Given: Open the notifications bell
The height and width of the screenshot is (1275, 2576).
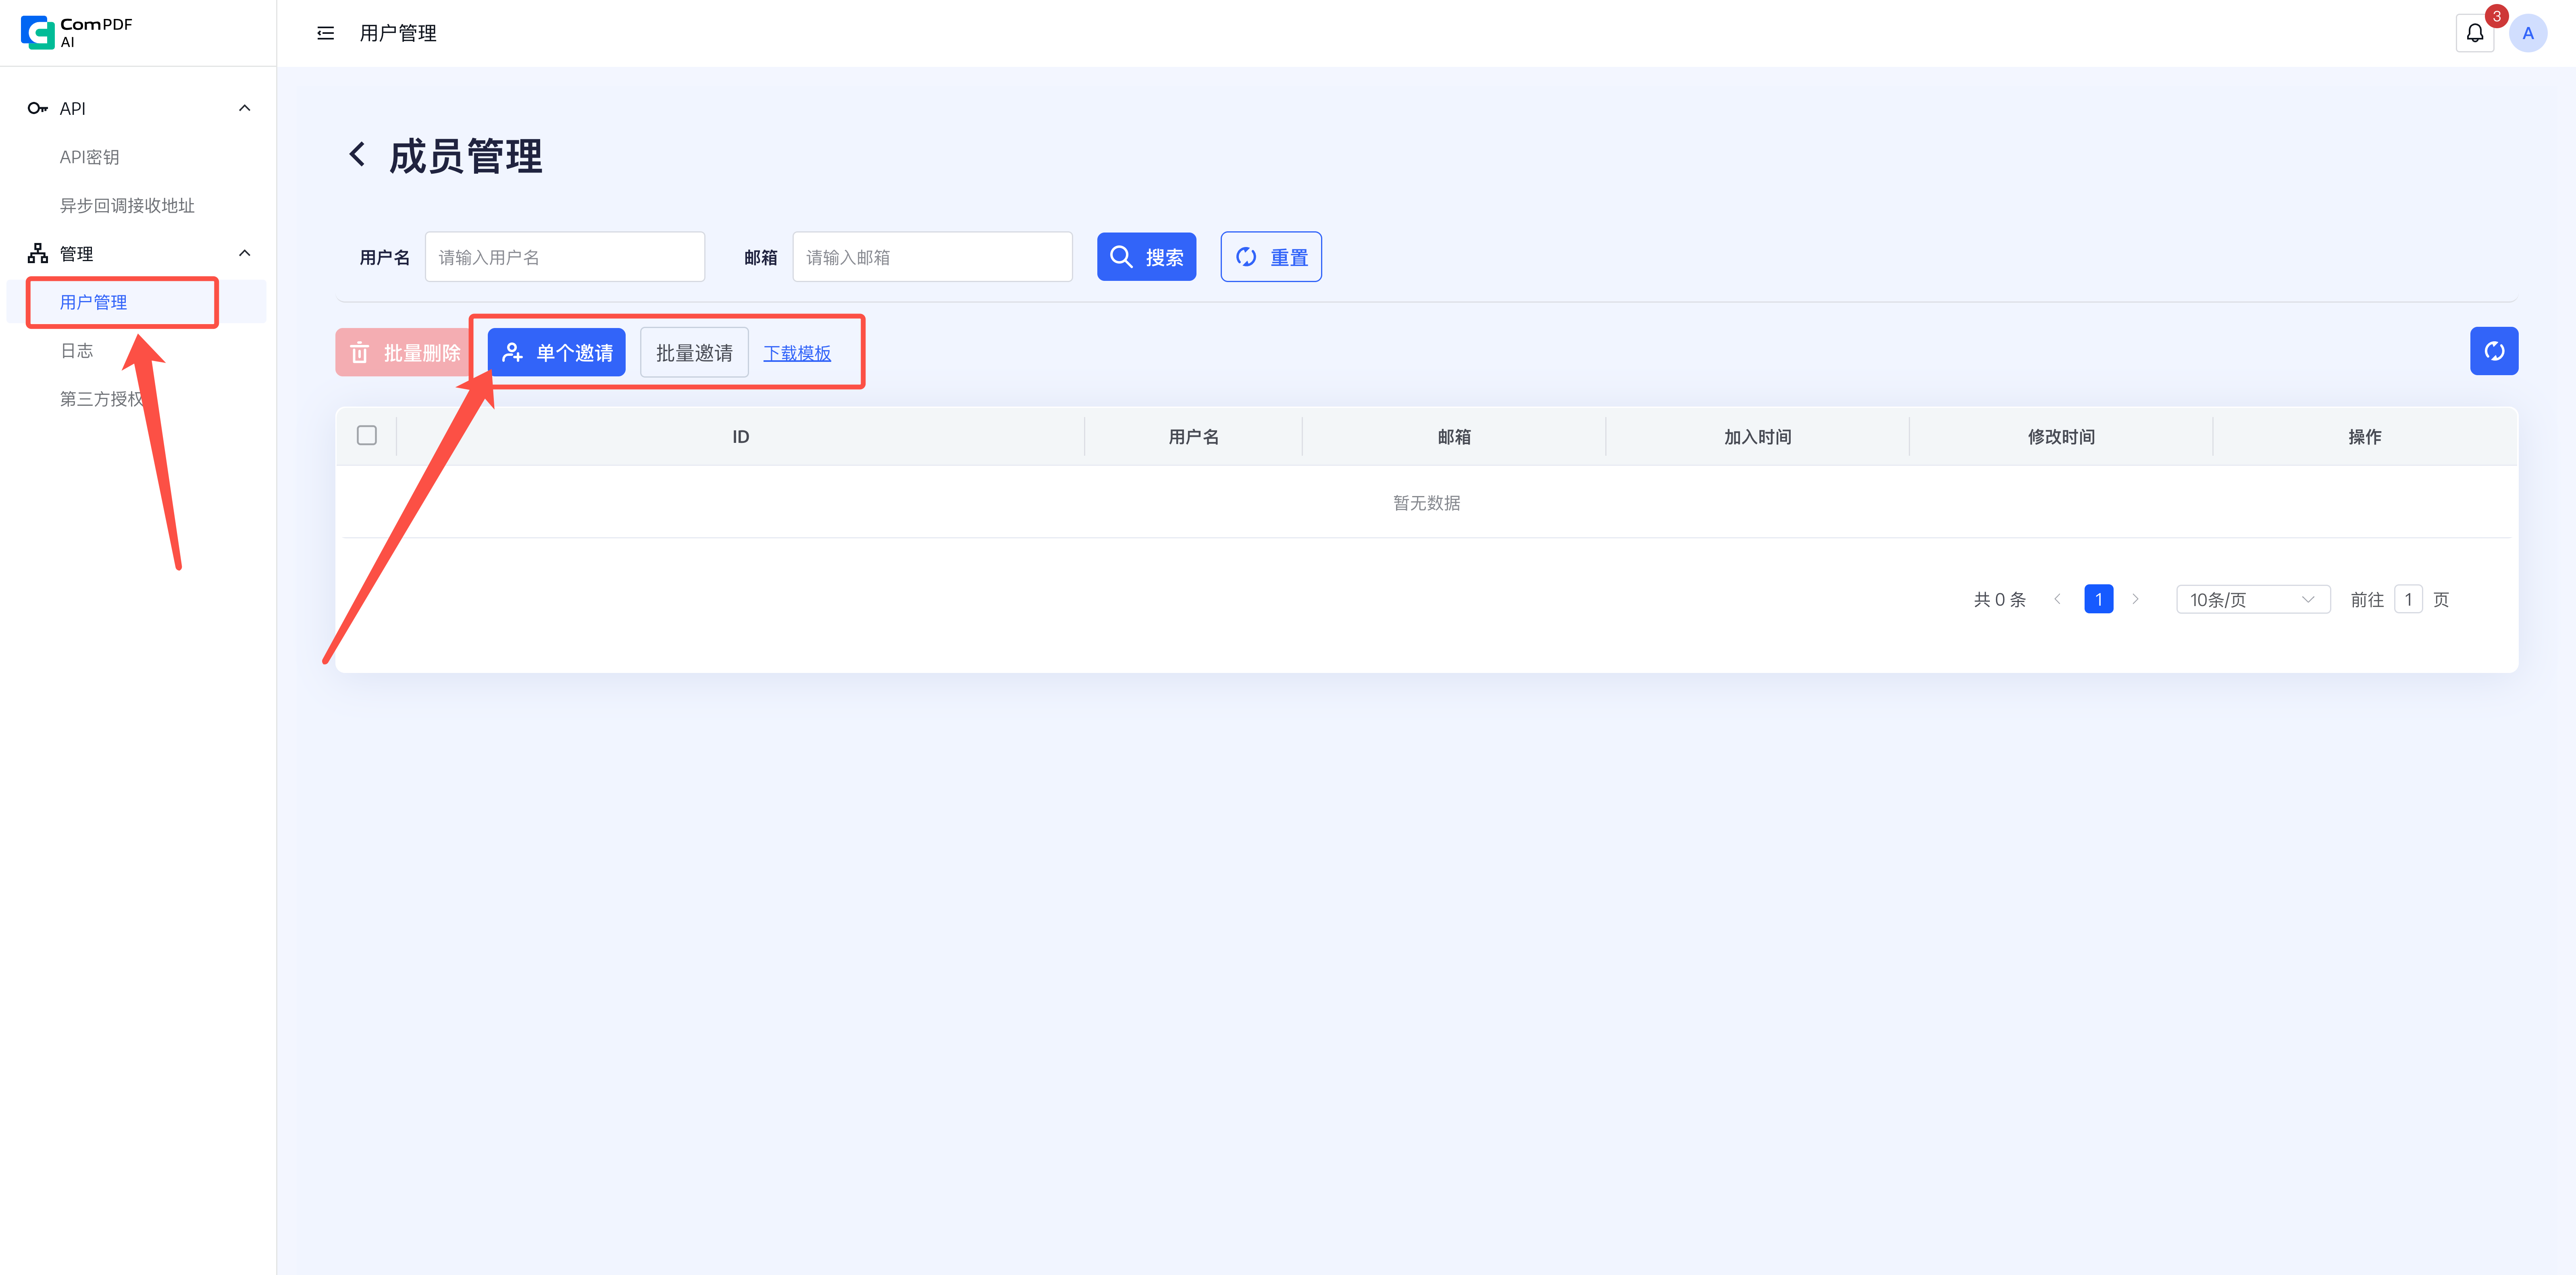Looking at the screenshot, I should click(x=2475, y=33).
